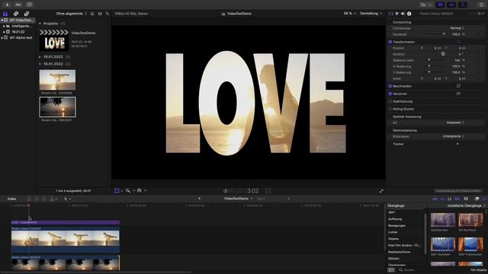Disable the Verzerren checkbox
The height and width of the screenshot is (274, 488).
click(x=390, y=94)
